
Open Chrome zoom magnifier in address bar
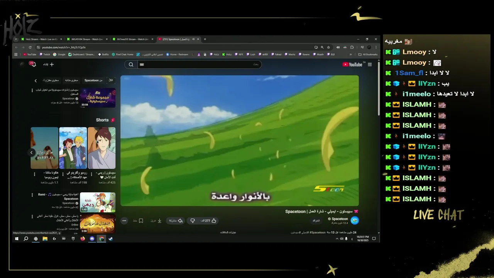pyautogui.click(x=322, y=47)
